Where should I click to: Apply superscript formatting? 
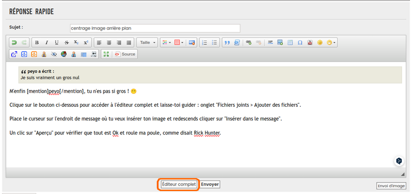coord(86,43)
